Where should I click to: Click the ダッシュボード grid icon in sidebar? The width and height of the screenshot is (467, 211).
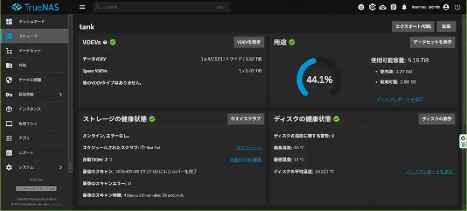coord(9,22)
